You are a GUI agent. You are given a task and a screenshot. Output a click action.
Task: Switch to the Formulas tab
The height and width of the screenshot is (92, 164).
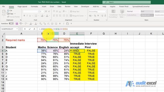coord(34,6)
